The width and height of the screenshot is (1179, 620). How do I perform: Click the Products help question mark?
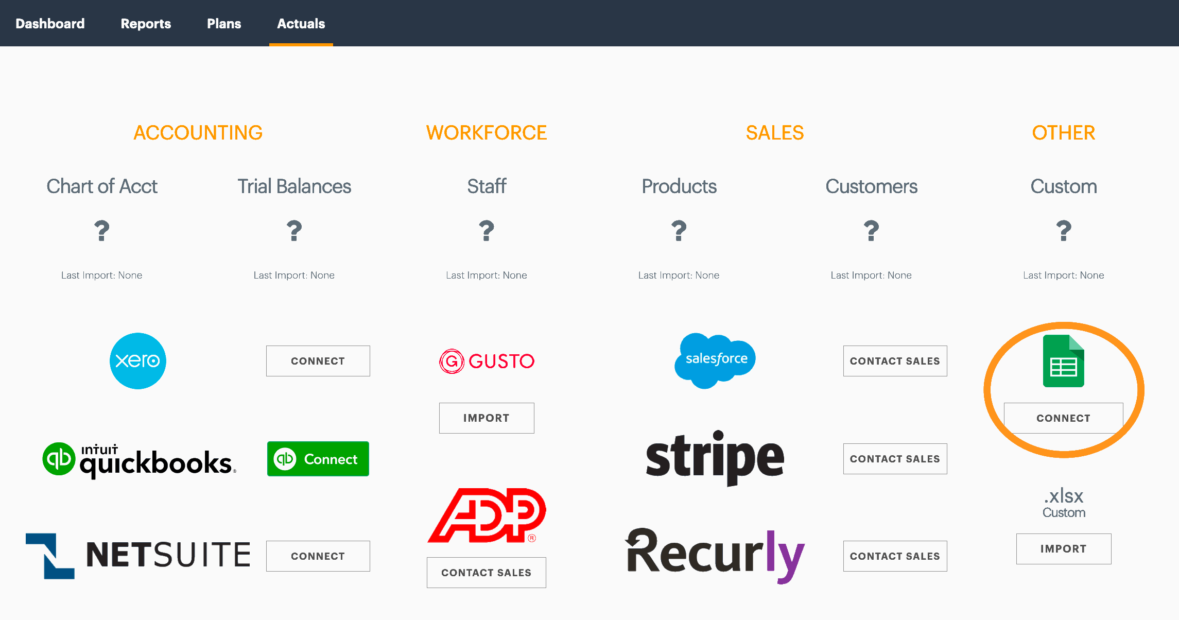[679, 231]
